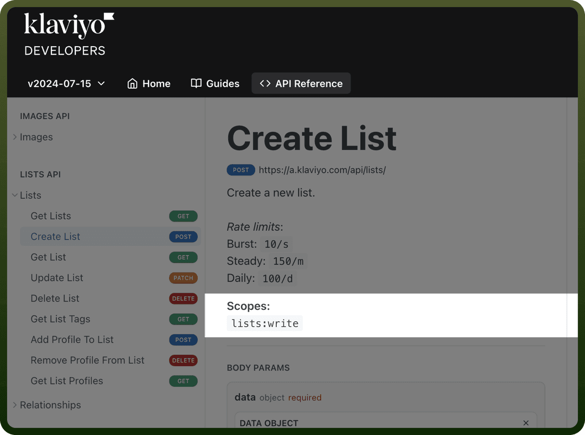Open the Images sidebar item
Image resolution: width=585 pixels, height=435 pixels.
pyautogui.click(x=36, y=137)
